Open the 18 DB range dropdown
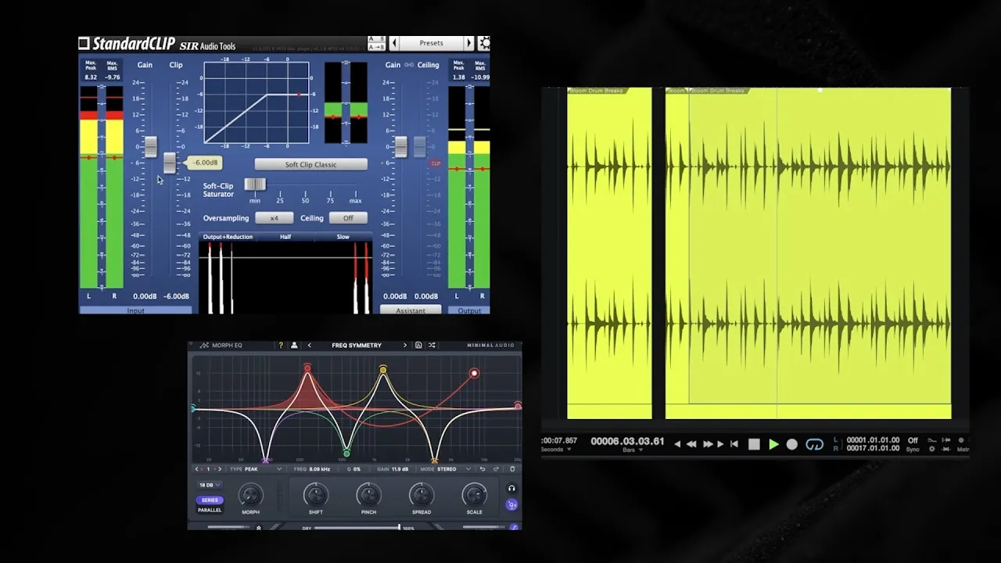 [x=210, y=485]
